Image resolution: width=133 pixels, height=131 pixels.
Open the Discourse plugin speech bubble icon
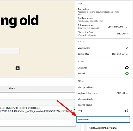tap(127, 68)
